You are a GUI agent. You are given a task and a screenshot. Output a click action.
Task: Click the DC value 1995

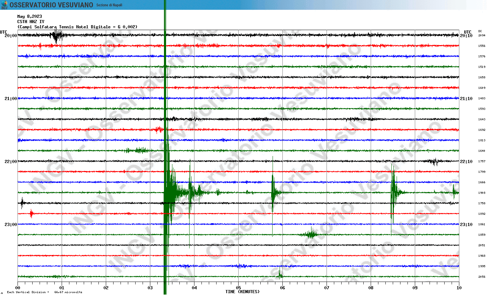(x=482, y=266)
